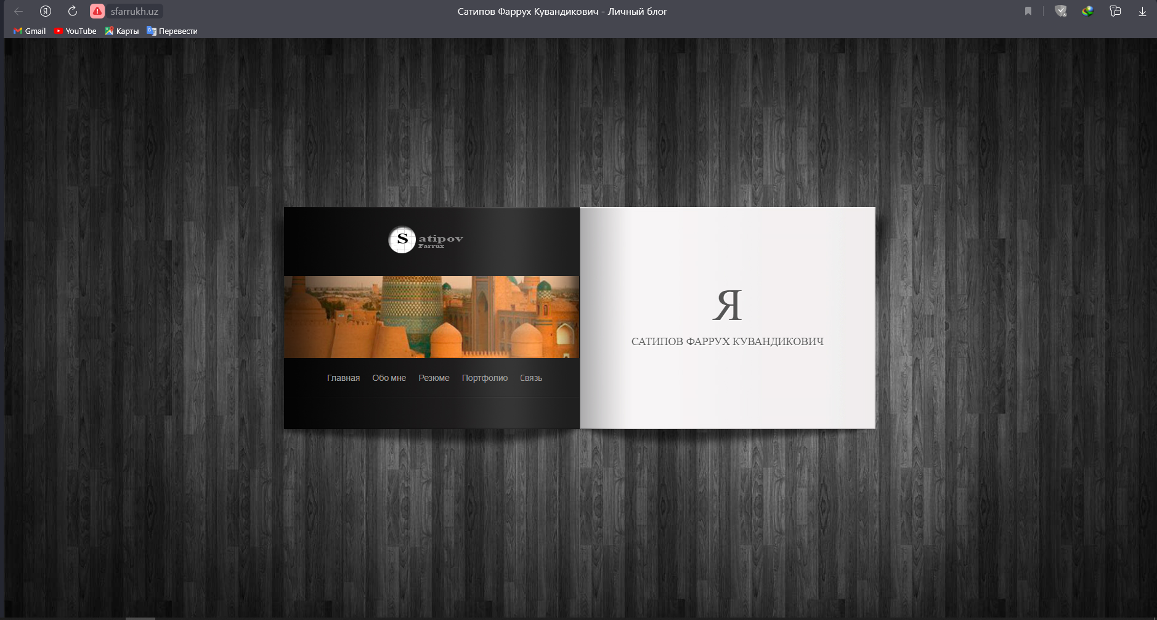Image resolution: width=1157 pixels, height=620 pixels.
Task: Open the Портфолио menu item
Action: (485, 378)
